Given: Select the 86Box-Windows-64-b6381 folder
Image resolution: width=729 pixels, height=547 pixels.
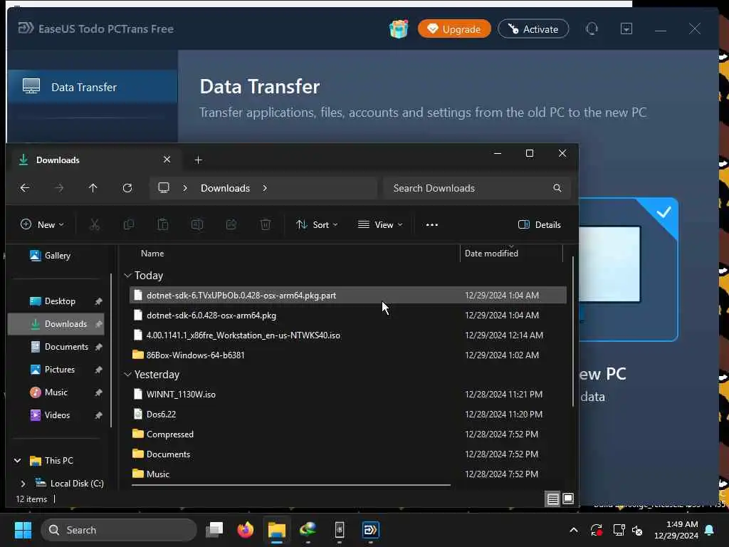Looking at the screenshot, I should (347, 355).
